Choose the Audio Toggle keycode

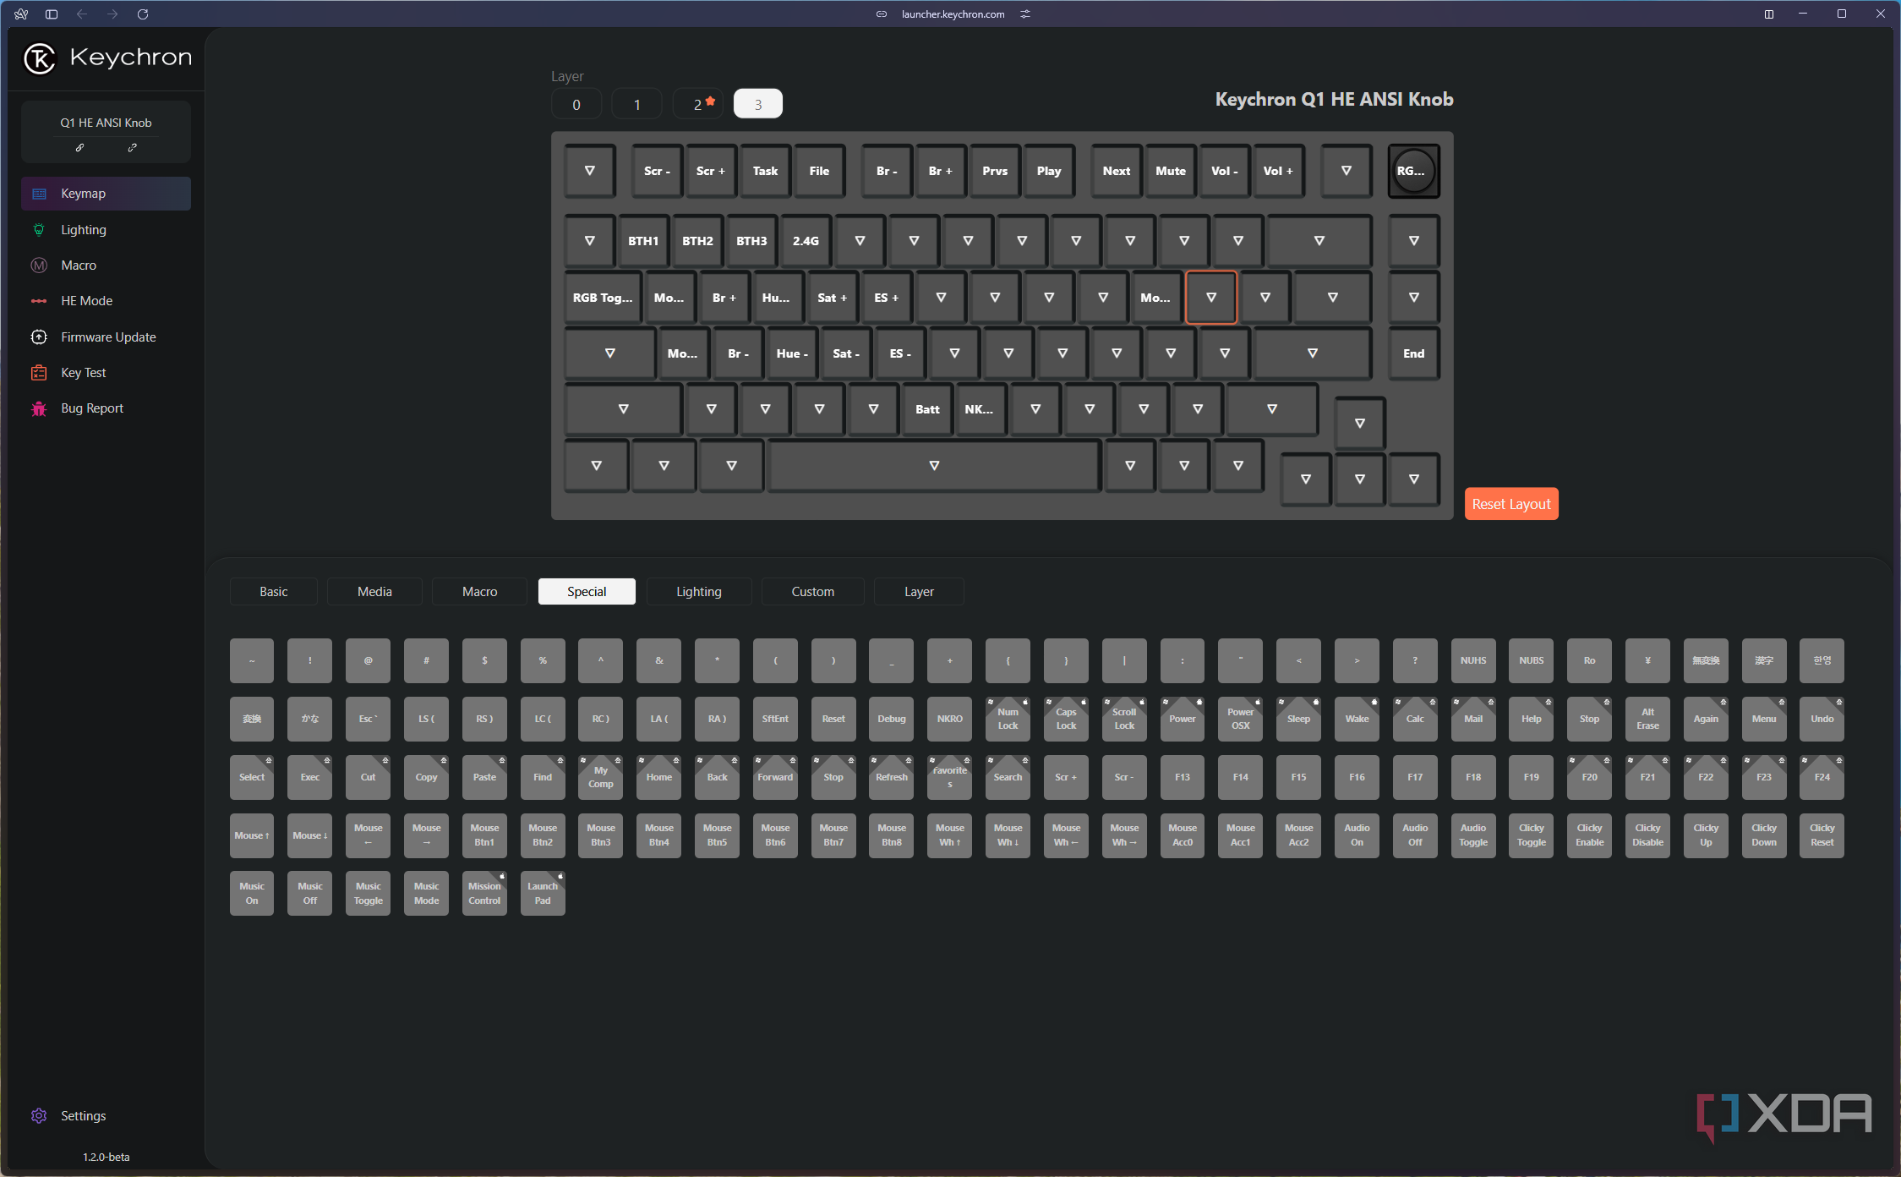[1472, 835]
